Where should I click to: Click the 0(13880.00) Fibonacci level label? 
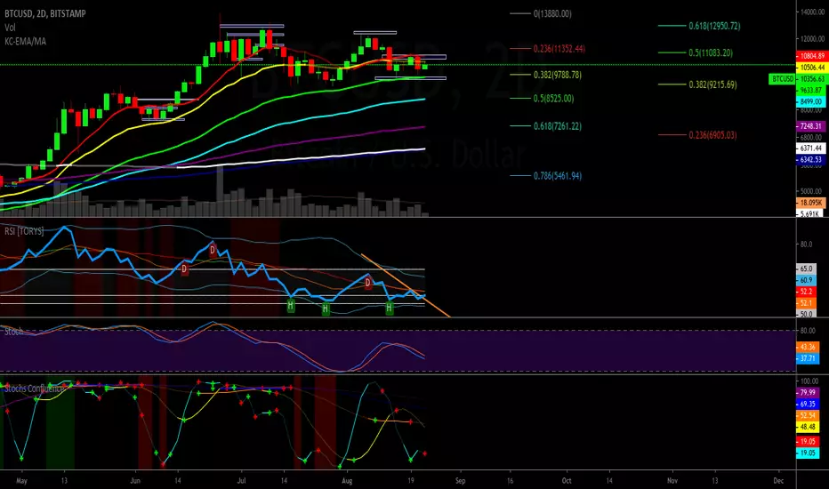552,13
